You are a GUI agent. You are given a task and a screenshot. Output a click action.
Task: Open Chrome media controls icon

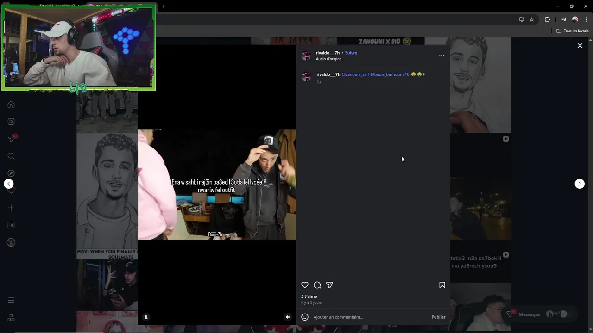coord(564,19)
